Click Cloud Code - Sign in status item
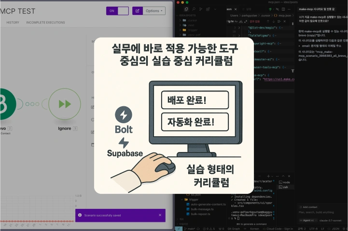 [x=278, y=229]
